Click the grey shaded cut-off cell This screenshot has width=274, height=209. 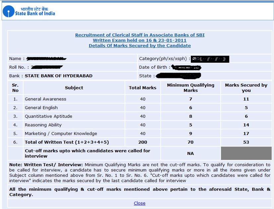246,153
